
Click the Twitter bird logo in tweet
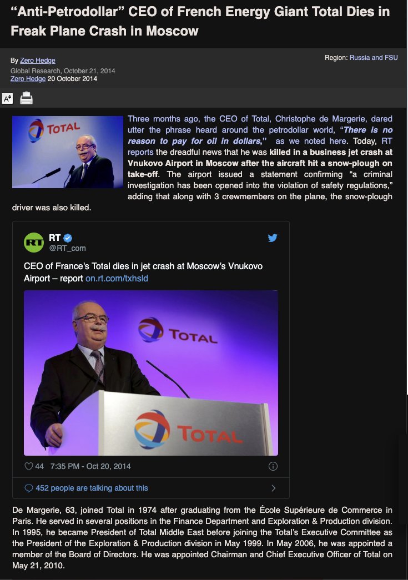273,238
